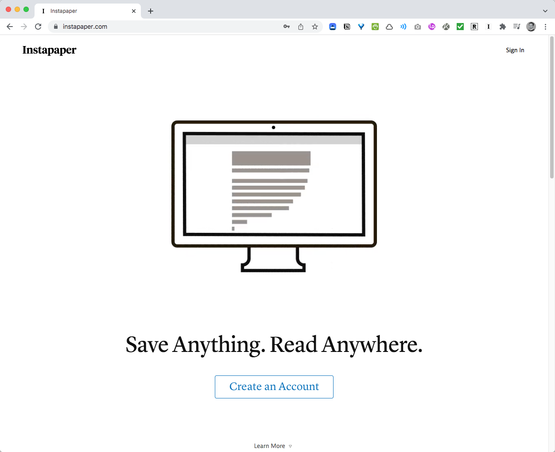Open the boxed R extension
The width and height of the screenshot is (555, 452).
[x=474, y=27]
